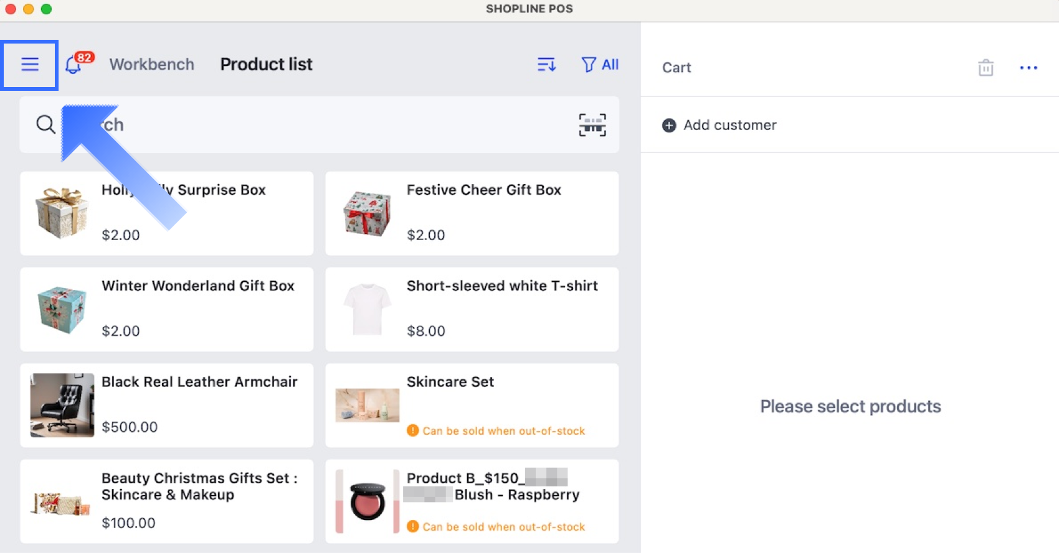Click the plus icon beside Add customer
This screenshot has width=1059, height=553.
pos(669,126)
